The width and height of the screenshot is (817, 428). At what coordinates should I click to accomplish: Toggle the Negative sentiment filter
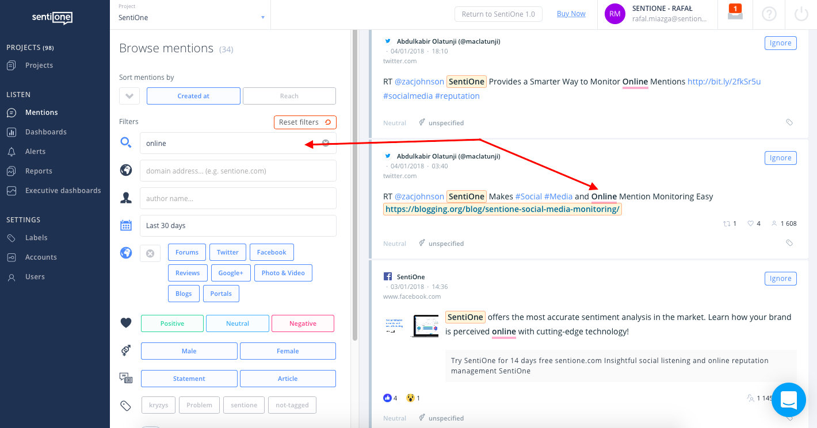pyautogui.click(x=303, y=323)
